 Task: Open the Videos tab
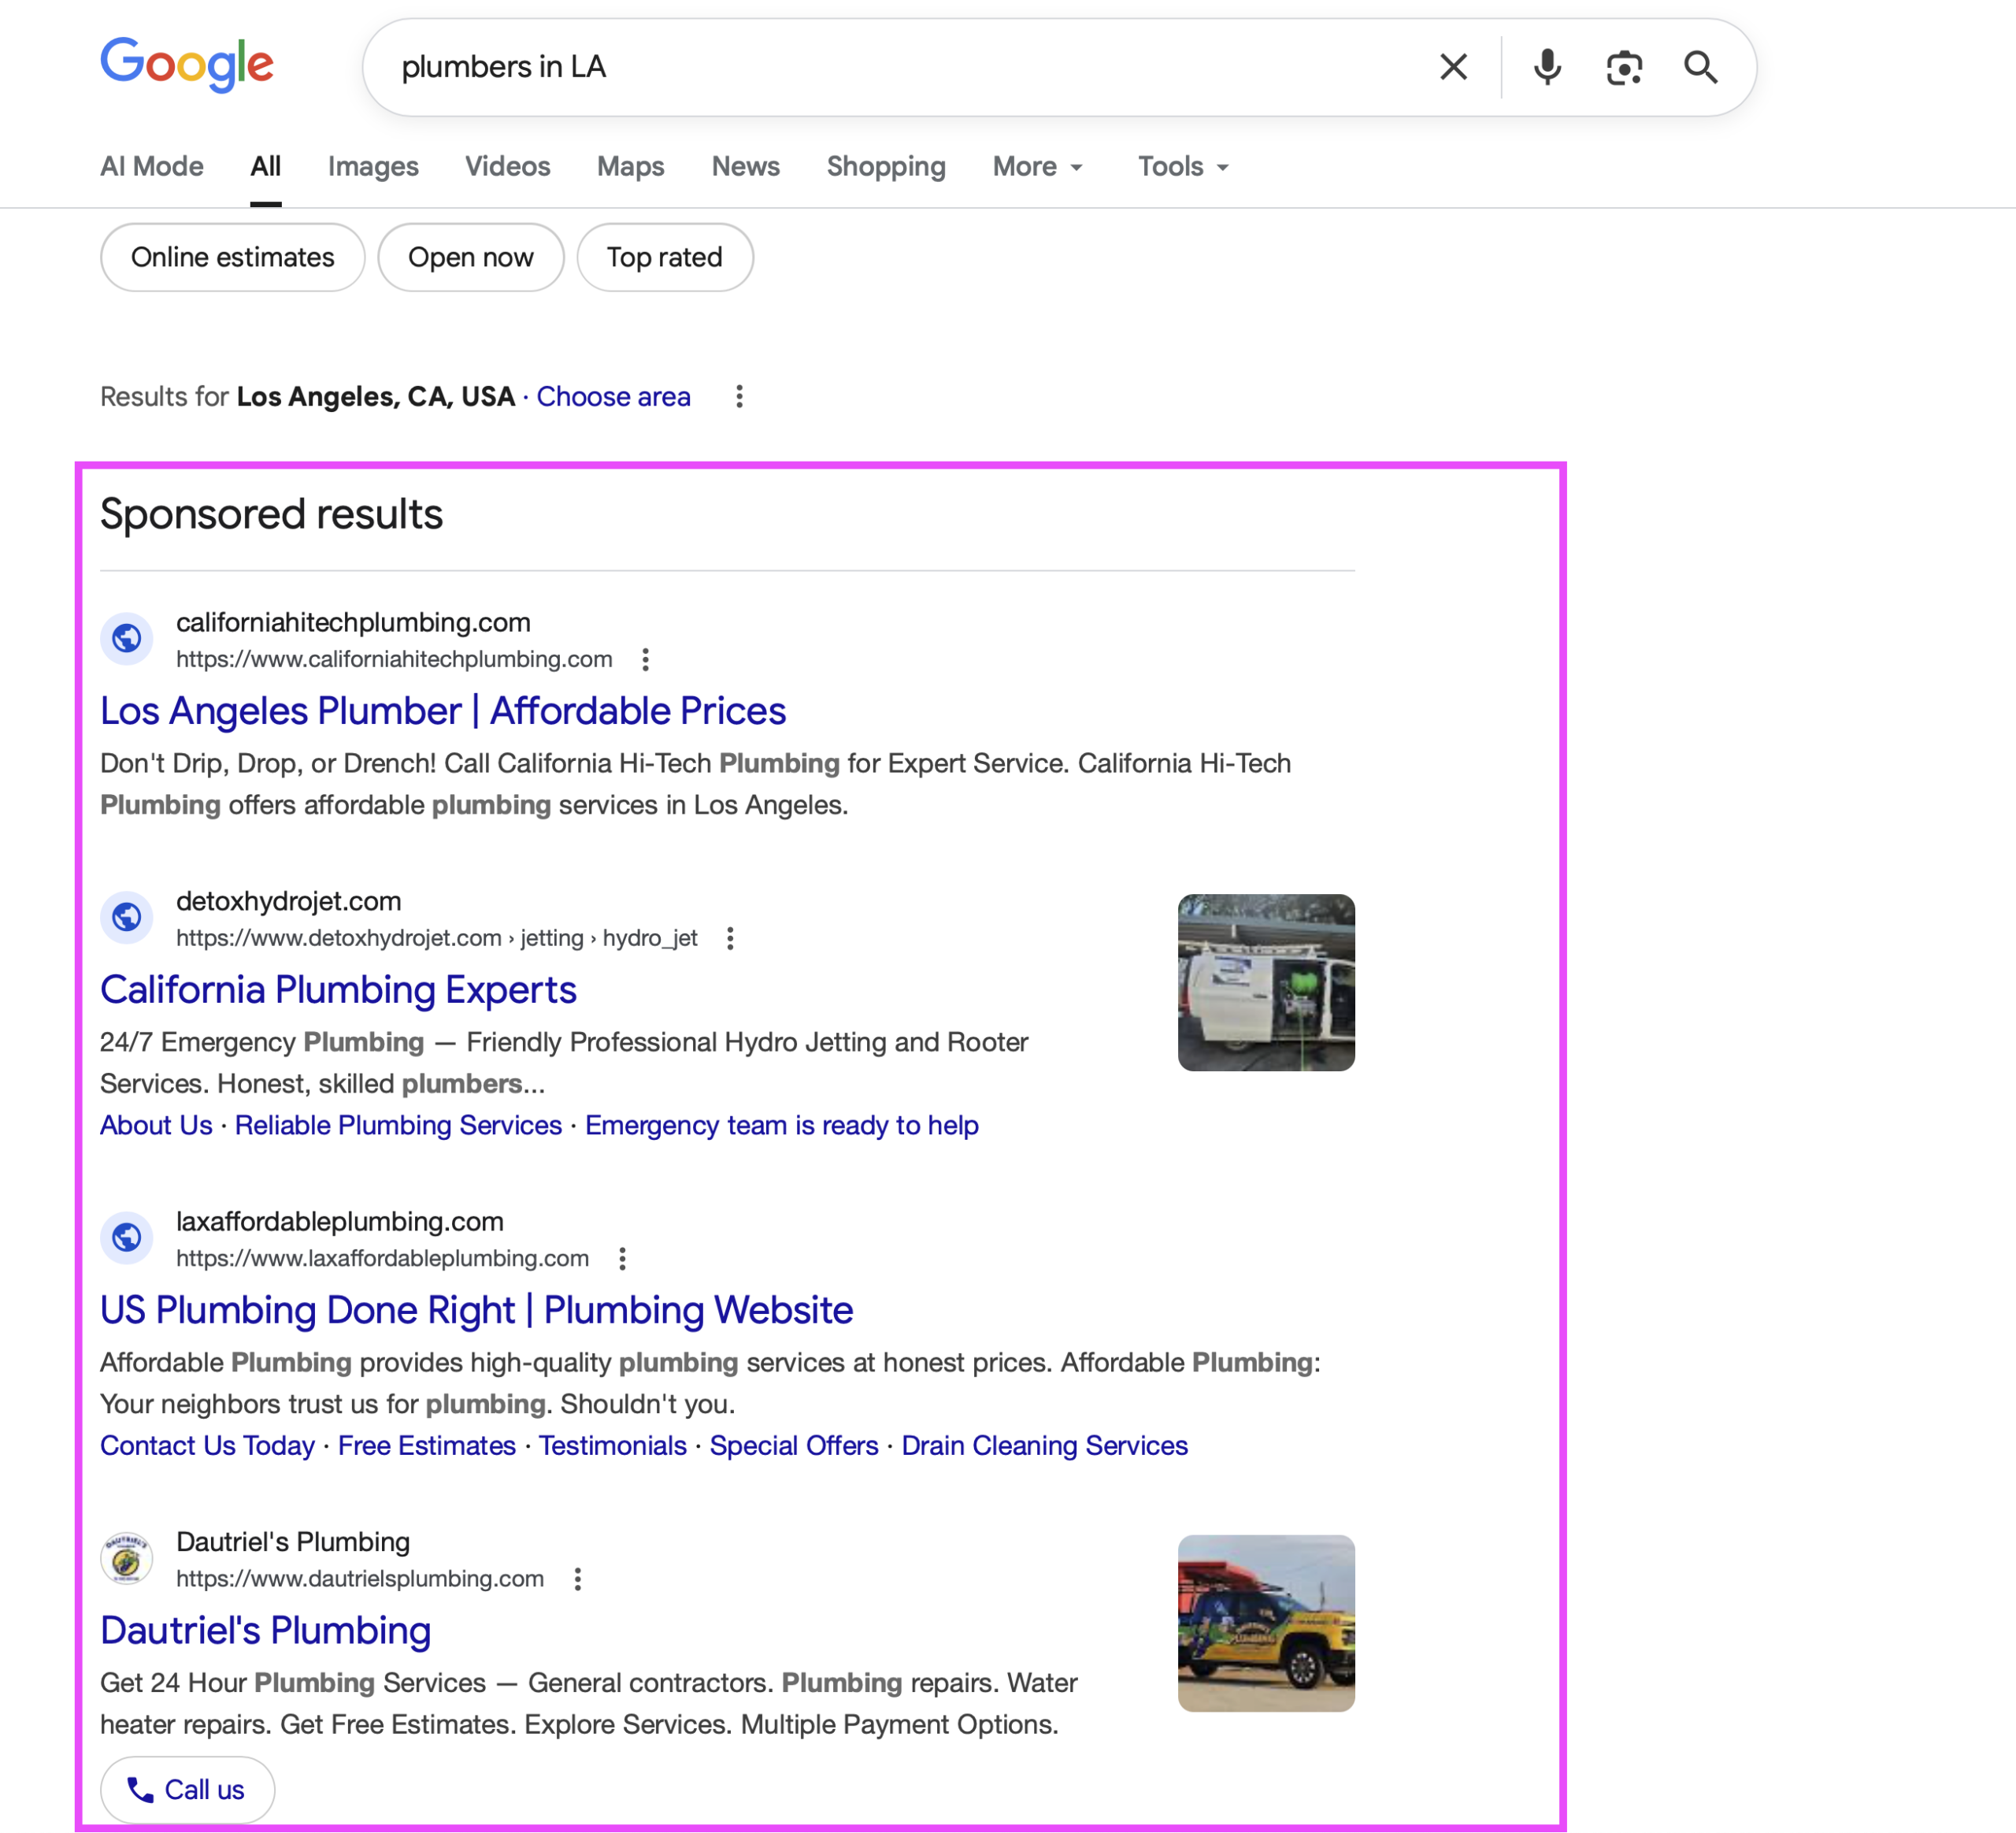point(507,166)
